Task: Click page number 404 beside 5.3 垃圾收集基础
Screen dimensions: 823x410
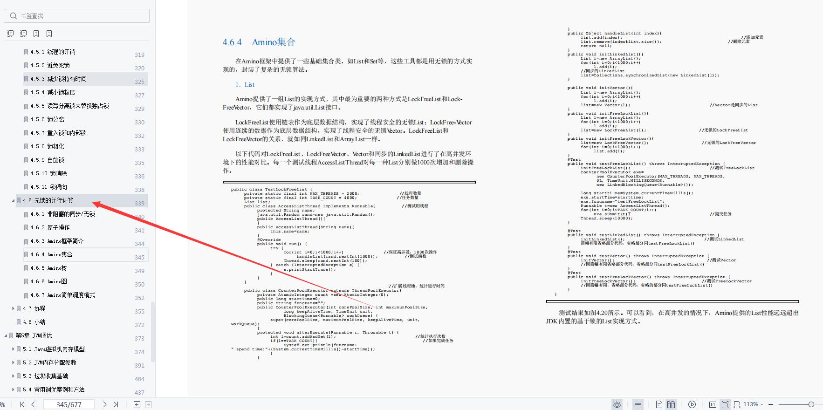Action: click(139, 379)
